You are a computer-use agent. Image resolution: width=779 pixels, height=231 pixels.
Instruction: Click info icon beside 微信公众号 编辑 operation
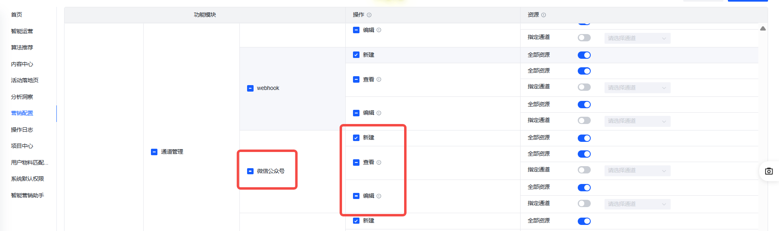pyautogui.click(x=379, y=196)
